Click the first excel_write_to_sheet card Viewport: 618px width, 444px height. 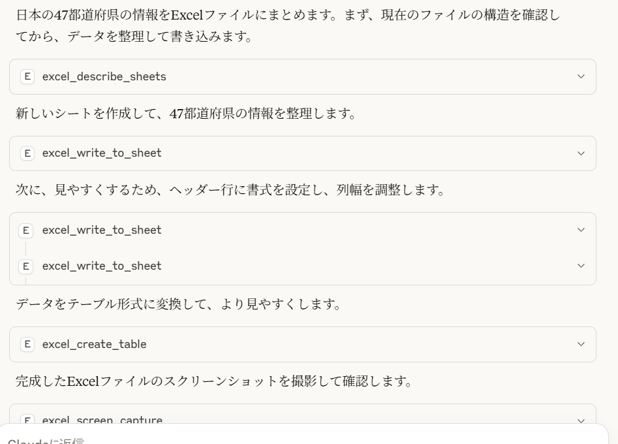[x=304, y=153]
